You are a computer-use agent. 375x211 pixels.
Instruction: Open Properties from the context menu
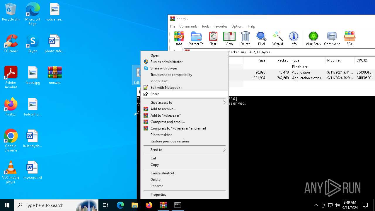click(x=185, y=195)
